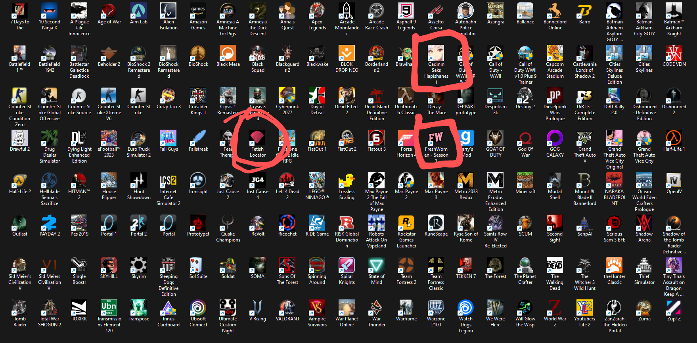Select the Bannerlord Online horse icon
Image resolution: width=697 pixels, height=343 pixels.
coord(555,10)
